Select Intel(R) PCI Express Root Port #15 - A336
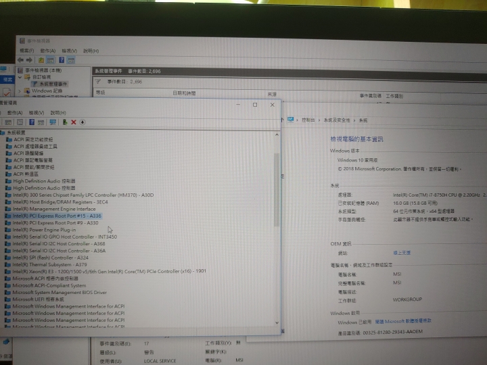This screenshot has width=487, height=365. (x=57, y=216)
